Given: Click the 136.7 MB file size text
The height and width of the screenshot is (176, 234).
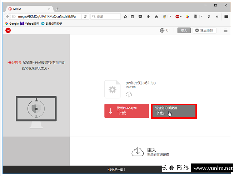Looking at the screenshot, I should [x=130, y=87].
